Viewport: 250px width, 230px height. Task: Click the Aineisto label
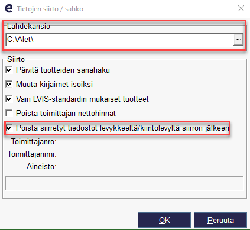point(41,167)
